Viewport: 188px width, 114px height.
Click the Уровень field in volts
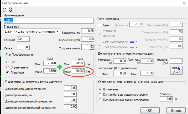166,99
